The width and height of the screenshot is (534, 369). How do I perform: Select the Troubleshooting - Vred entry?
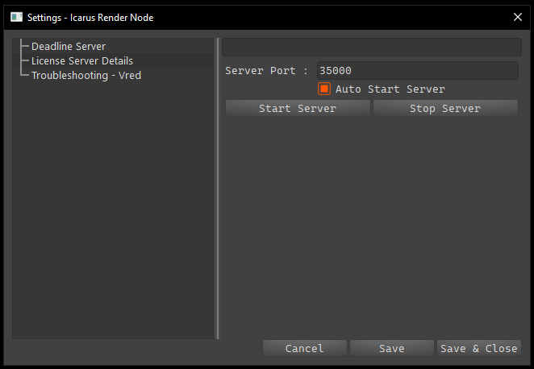[x=86, y=76]
